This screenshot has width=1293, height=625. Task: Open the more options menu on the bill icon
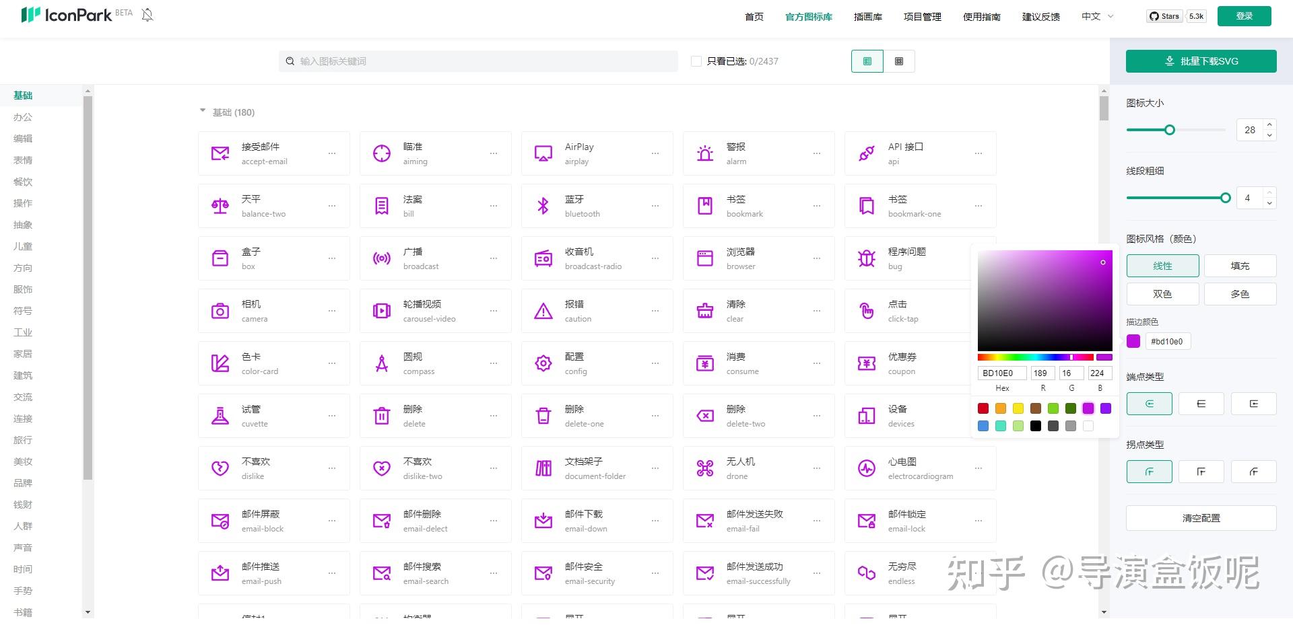click(x=494, y=205)
